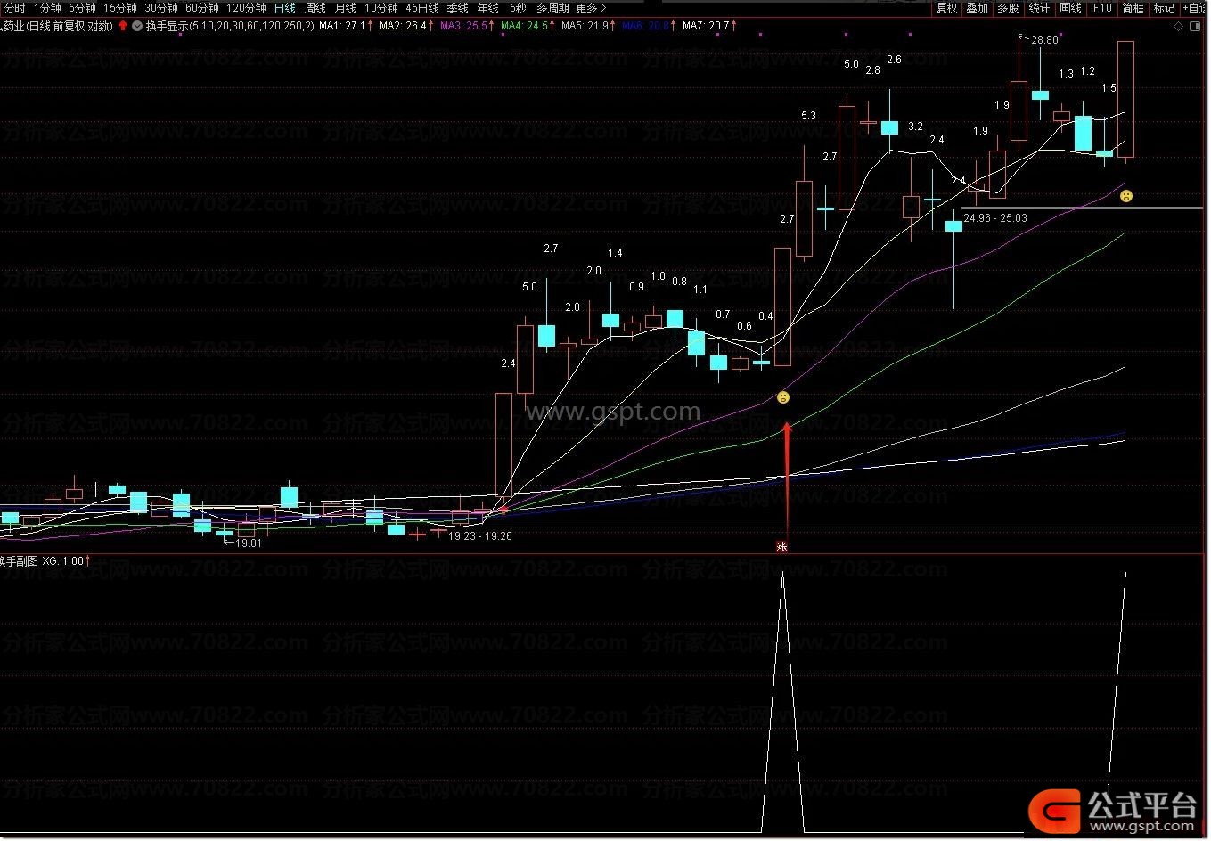This screenshot has width=1211, height=841.
Task: Click the MA1: 27.1 indicator value
Action: coord(342,26)
